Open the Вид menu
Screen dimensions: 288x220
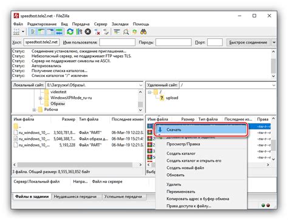64,24
